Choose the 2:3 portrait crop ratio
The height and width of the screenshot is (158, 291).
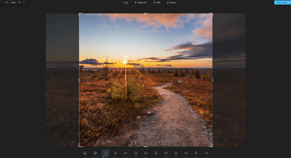click(176, 153)
